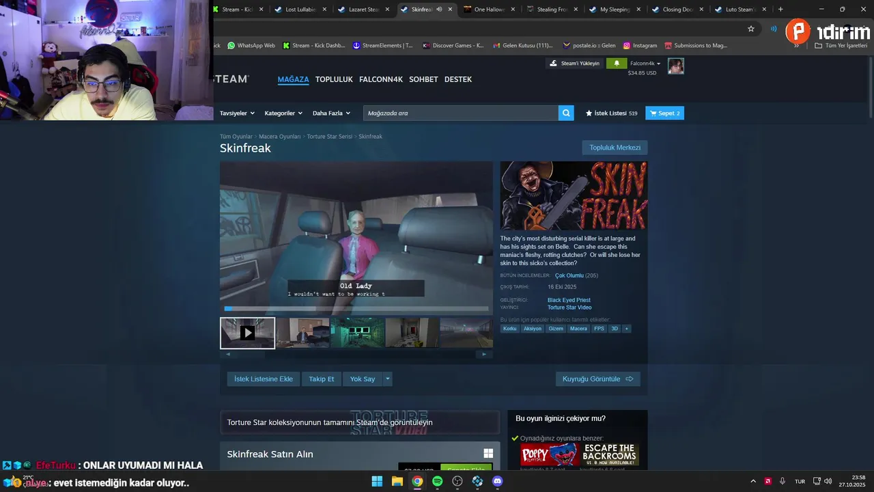Open DESTEK menu
874x492 pixels.
(458, 79)
